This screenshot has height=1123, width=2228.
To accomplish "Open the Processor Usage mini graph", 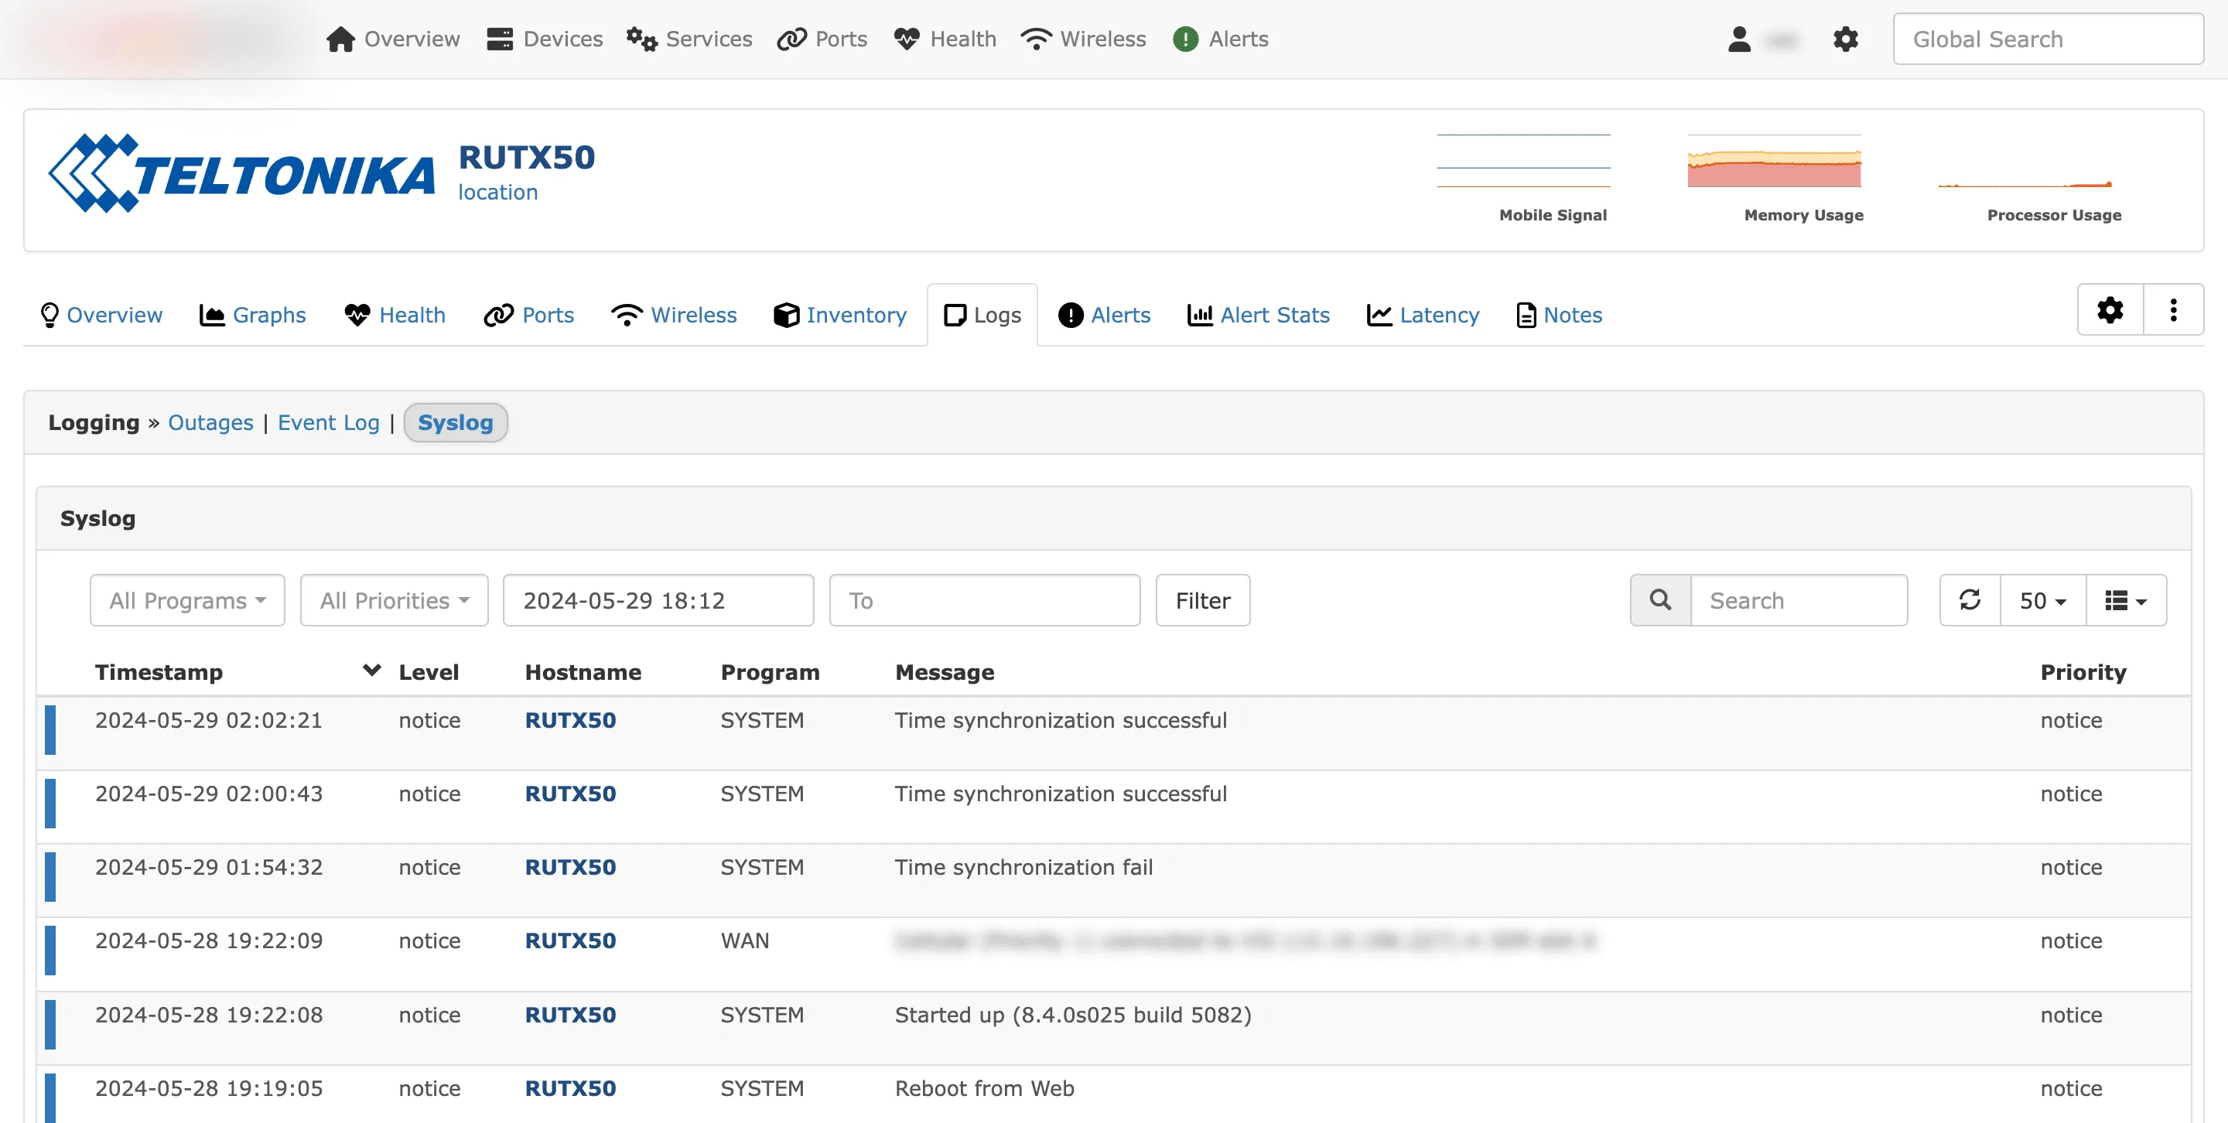I will (2025, 160).
